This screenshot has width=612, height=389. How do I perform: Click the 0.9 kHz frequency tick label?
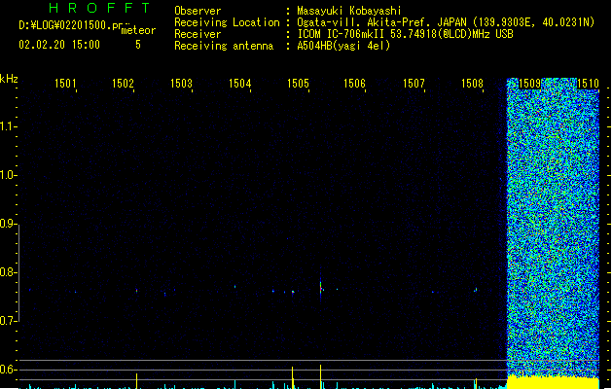point(7,224)
